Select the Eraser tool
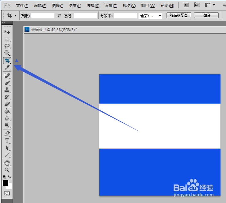The height and width of the screenshot is (203, 226). click(x=7, y=104)
